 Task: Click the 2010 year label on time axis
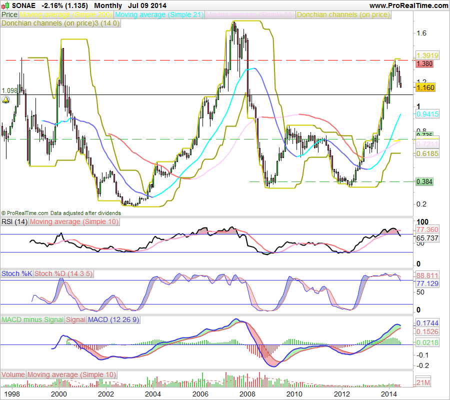click(x=294, y=394)
